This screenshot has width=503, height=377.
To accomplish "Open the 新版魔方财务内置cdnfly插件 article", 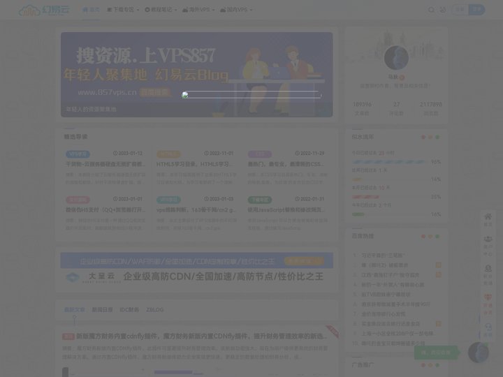I will pos(201,336).
